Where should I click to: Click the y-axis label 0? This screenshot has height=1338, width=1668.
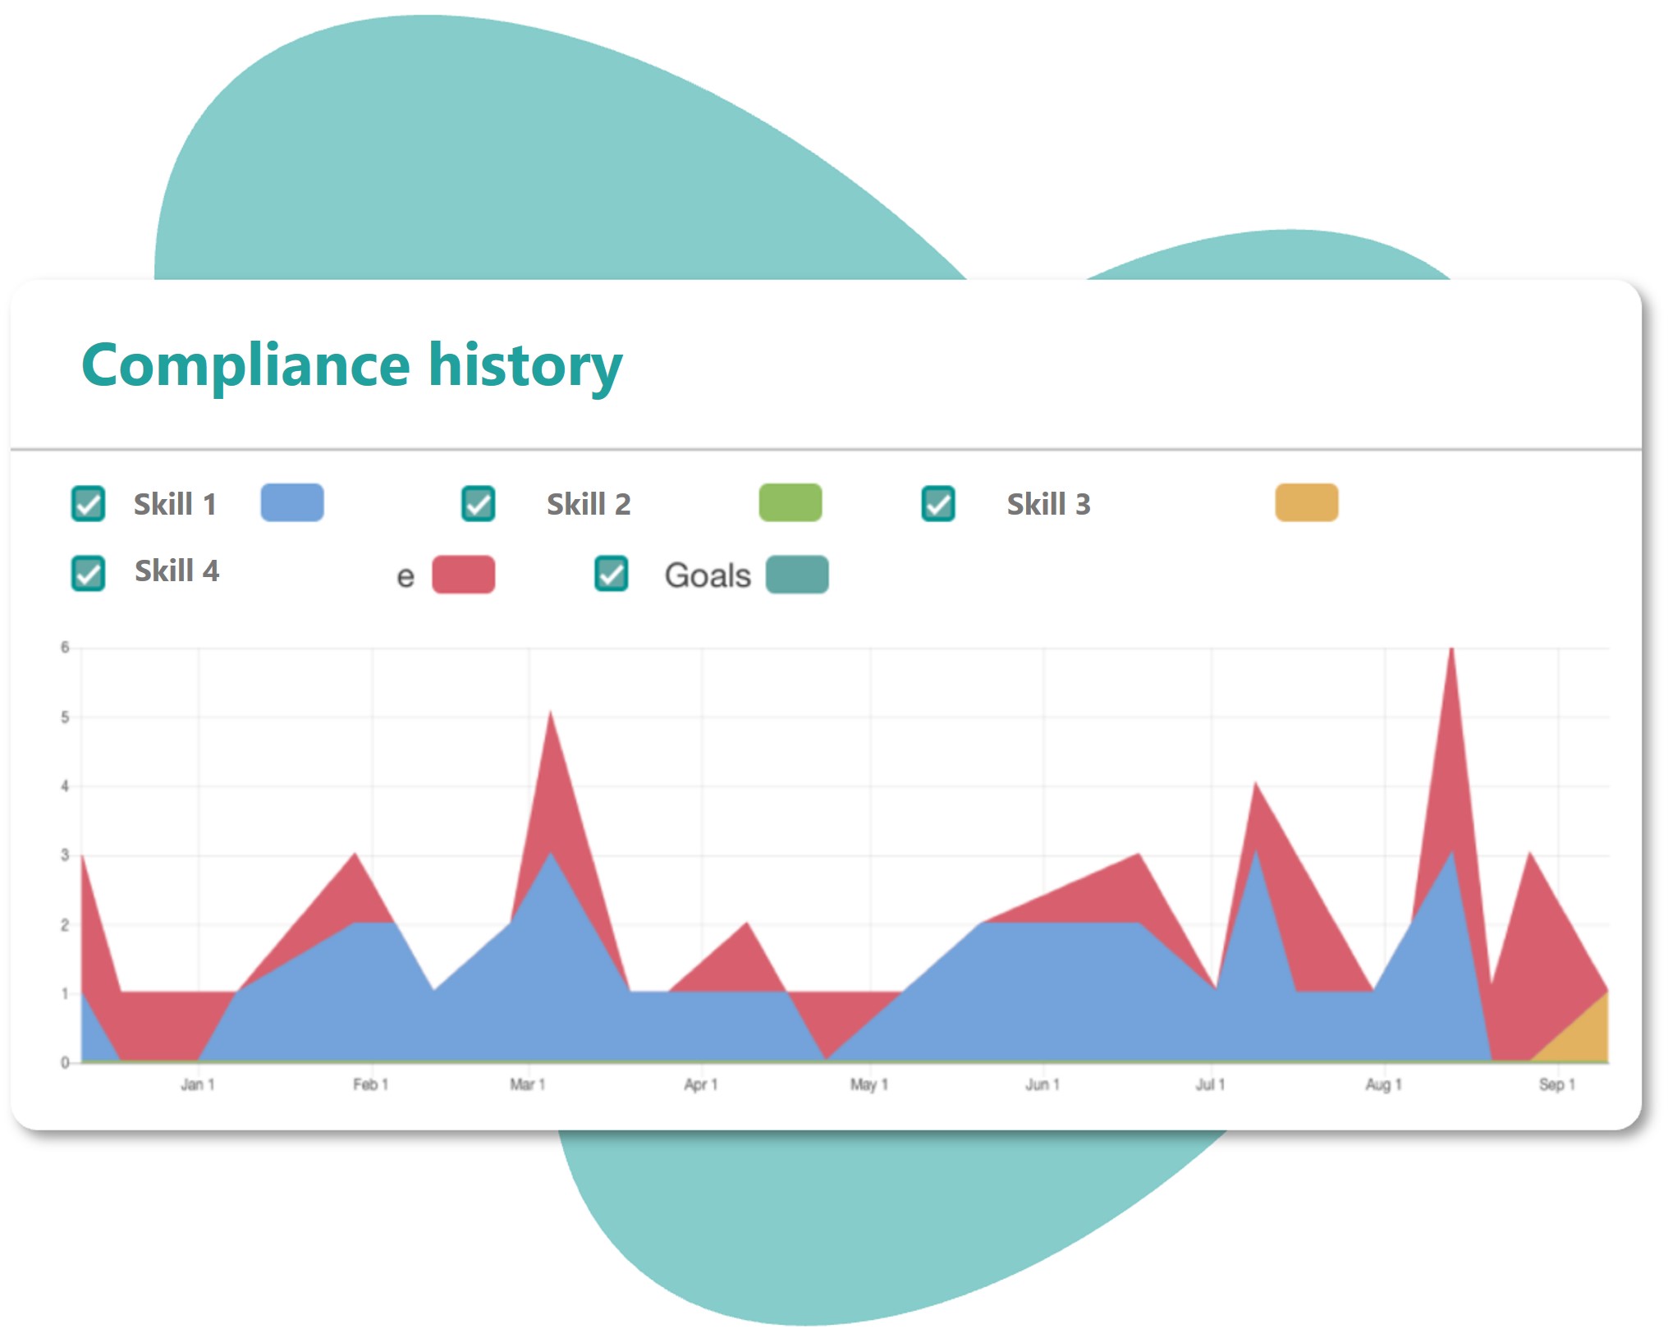[65, 1062]
